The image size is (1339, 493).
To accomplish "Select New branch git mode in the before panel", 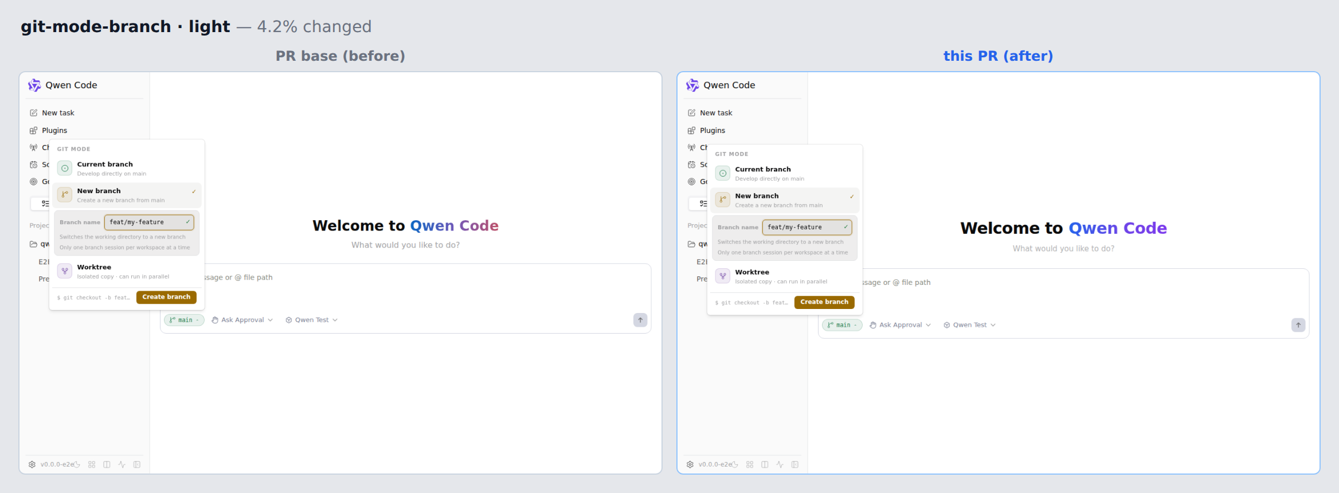I will click(x=127, y=195).
